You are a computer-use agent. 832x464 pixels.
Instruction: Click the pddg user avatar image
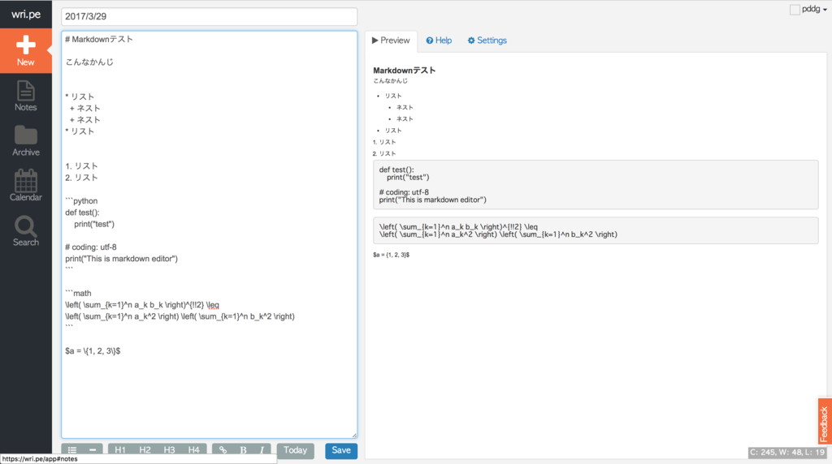795,10
